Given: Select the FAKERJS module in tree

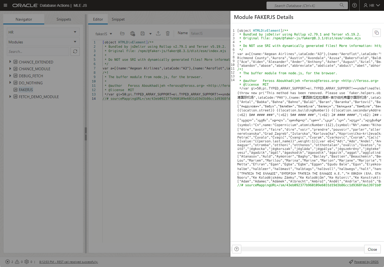Looking at the screenshot, I should pyautogui.click(x=26, y=90).
